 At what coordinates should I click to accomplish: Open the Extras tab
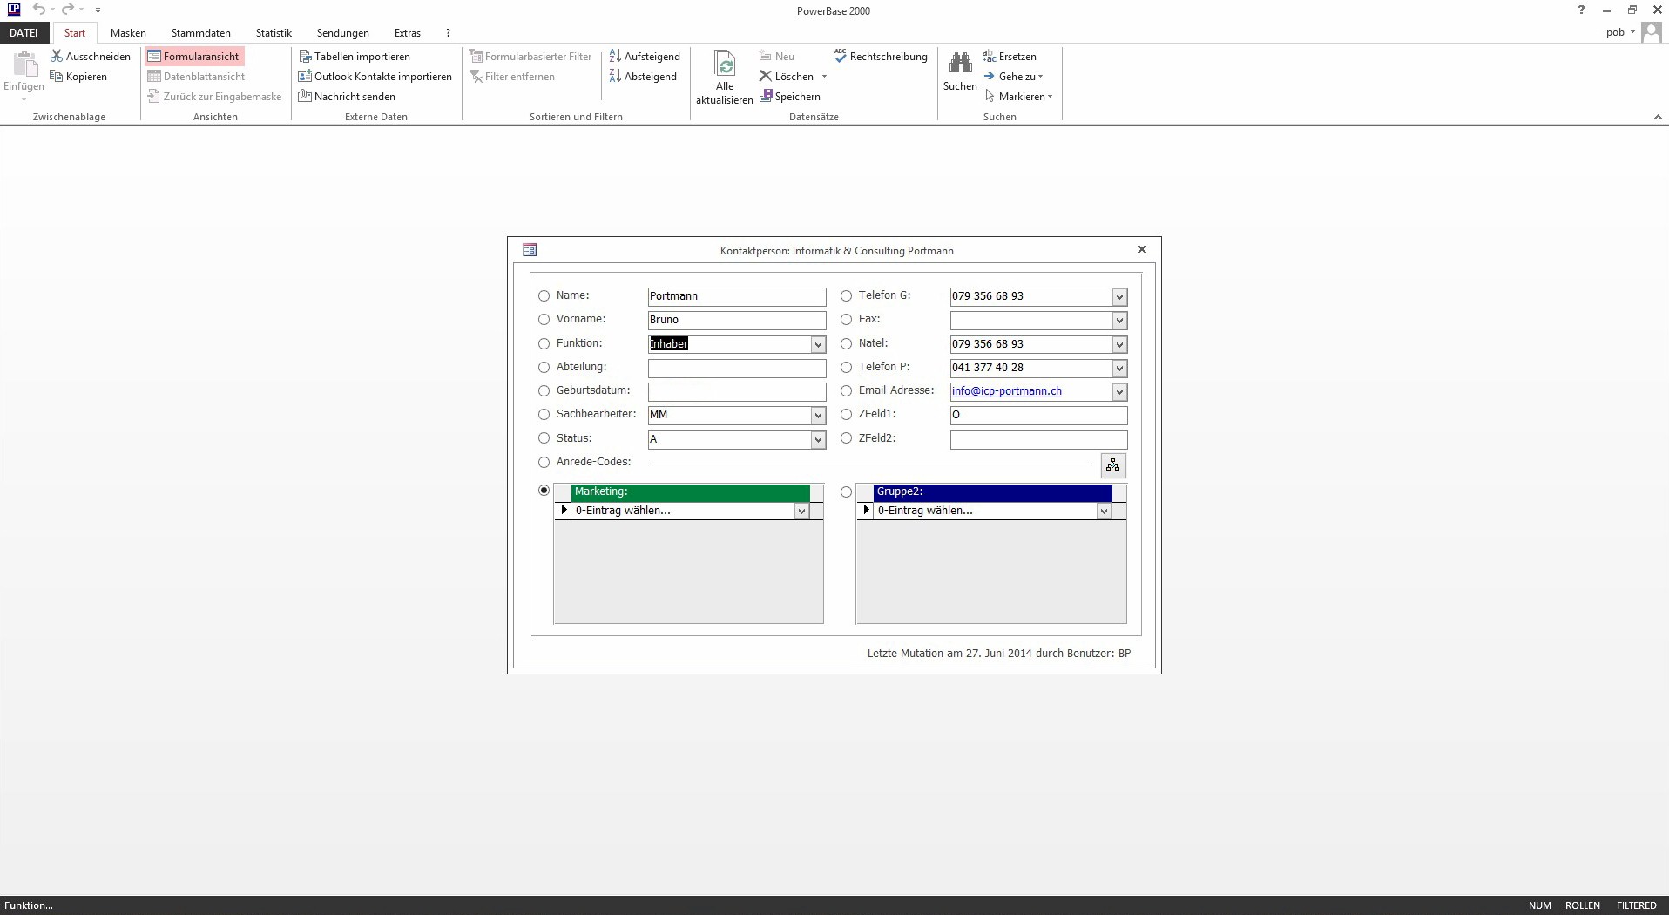[x=408, y=33]
